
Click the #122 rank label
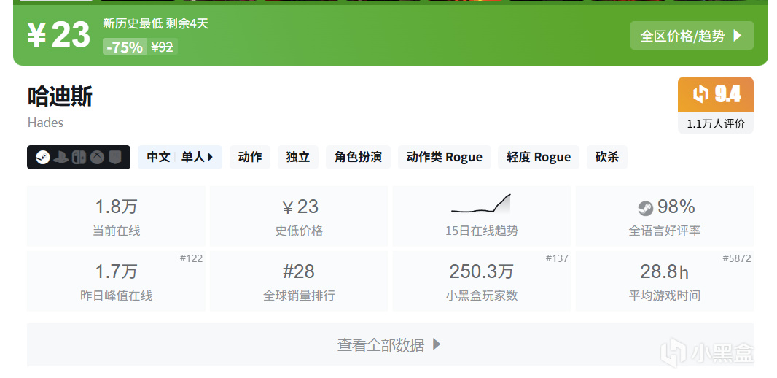(191, 258)
